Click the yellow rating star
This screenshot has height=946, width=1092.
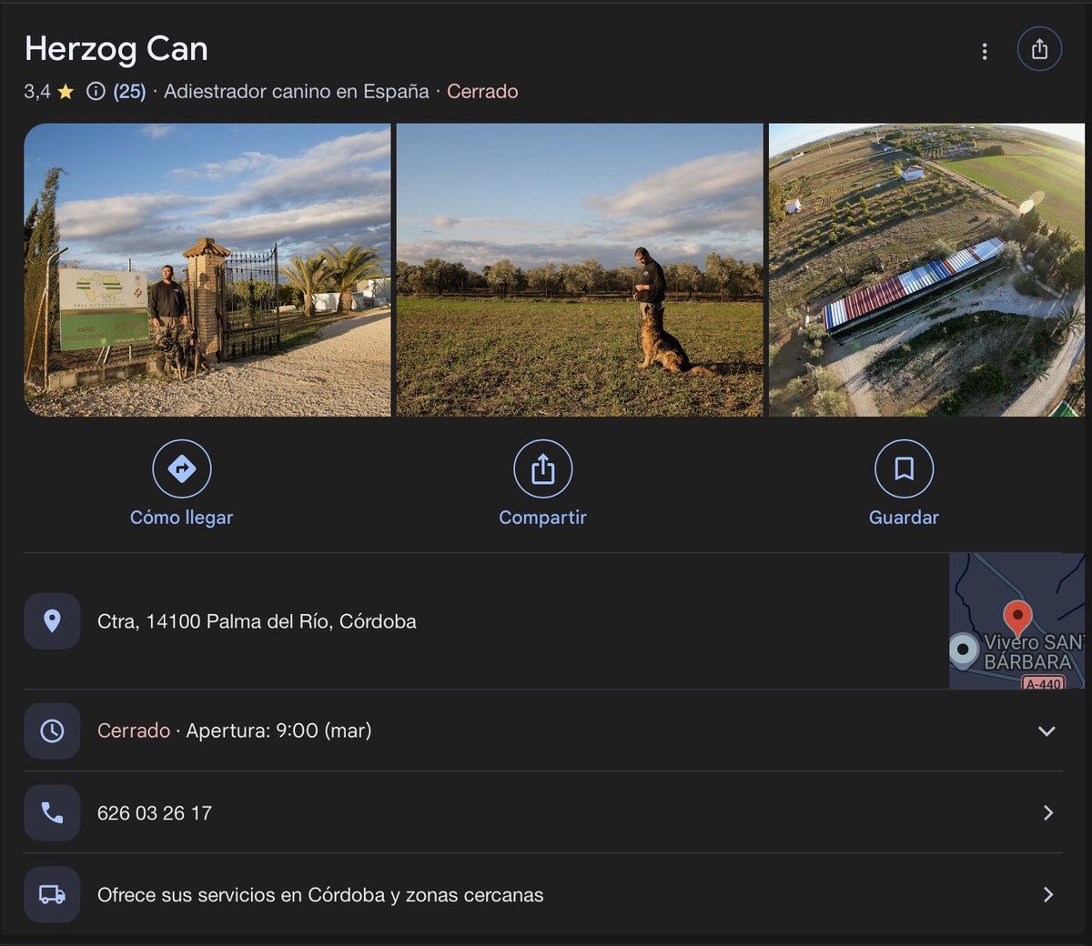point(66,91)
